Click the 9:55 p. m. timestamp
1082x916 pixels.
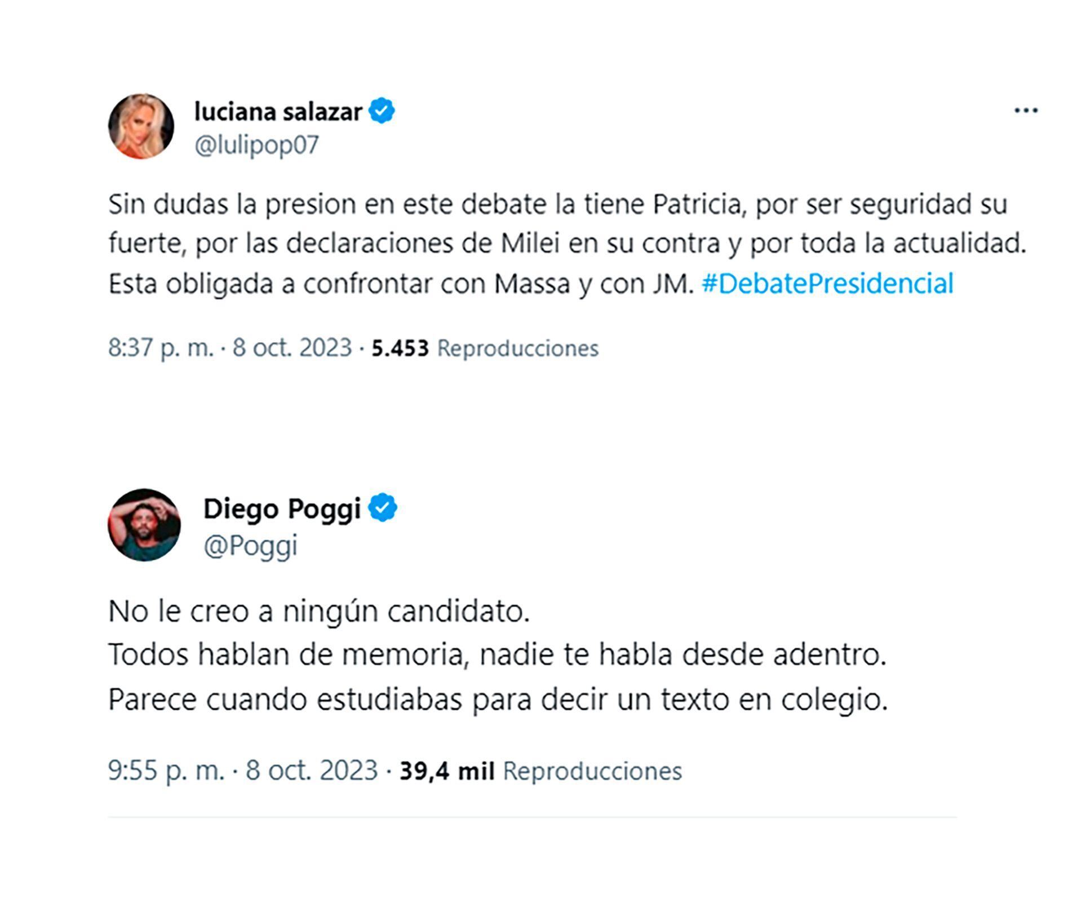click(x=166, y=771)
